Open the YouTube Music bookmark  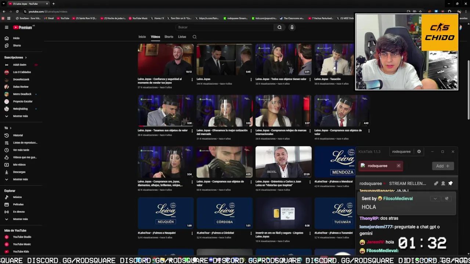(x=138, y=18)
